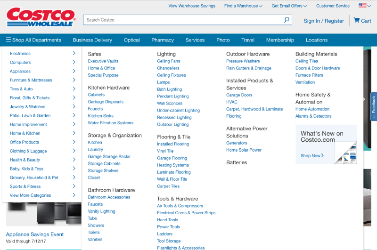Open the Vanity Lighting link
The width and height of the screenshot is (377, 250).
tap(101, 211)
